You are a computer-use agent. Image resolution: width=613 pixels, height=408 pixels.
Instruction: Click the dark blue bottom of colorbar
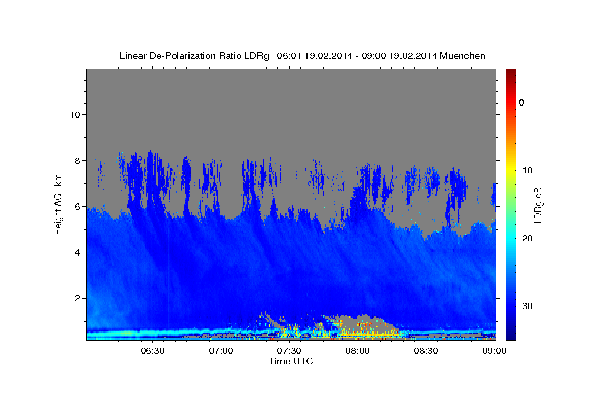511,336
